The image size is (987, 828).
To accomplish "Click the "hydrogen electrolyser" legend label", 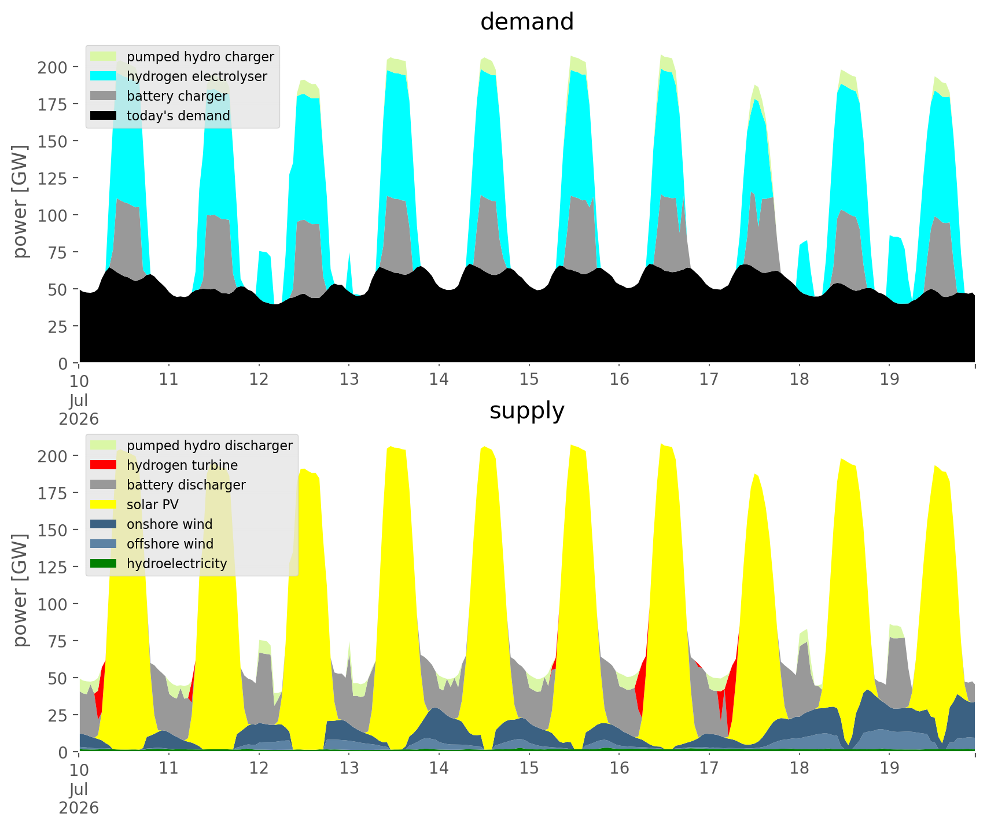I will coord(197,76).
